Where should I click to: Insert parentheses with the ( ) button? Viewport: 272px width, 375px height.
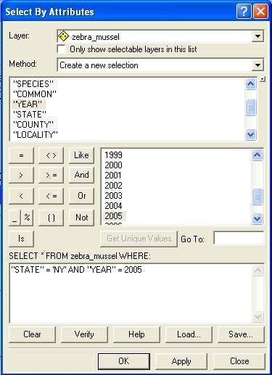51,218
